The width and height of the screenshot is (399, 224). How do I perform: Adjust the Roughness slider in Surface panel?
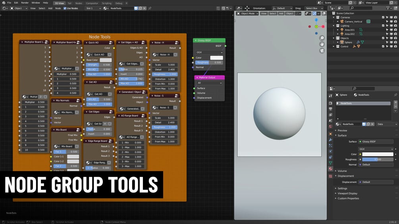[378, 159]
